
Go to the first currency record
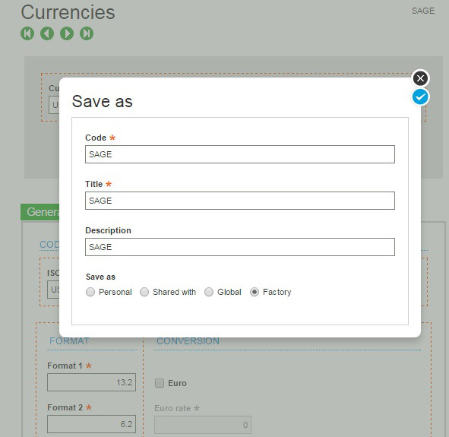point(27,33)
